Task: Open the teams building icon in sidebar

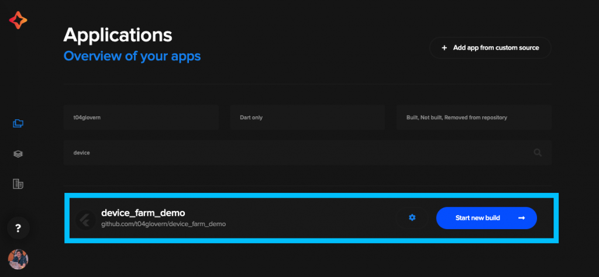Action: [18, 184]
